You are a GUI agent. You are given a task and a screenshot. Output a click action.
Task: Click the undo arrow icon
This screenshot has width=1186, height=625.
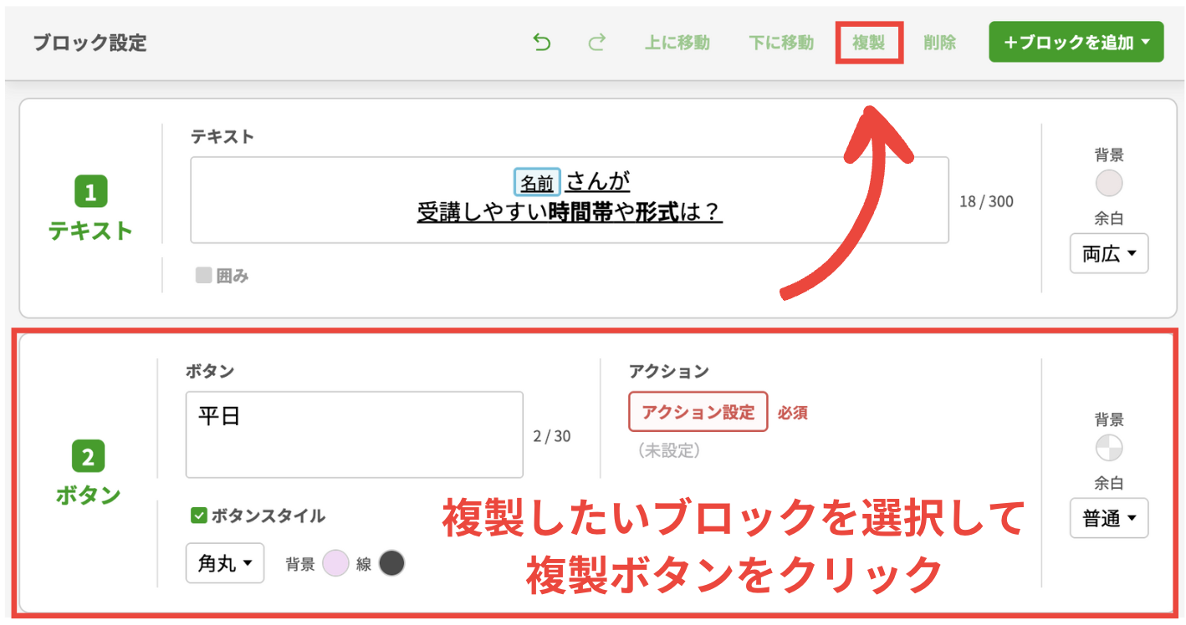542,43
